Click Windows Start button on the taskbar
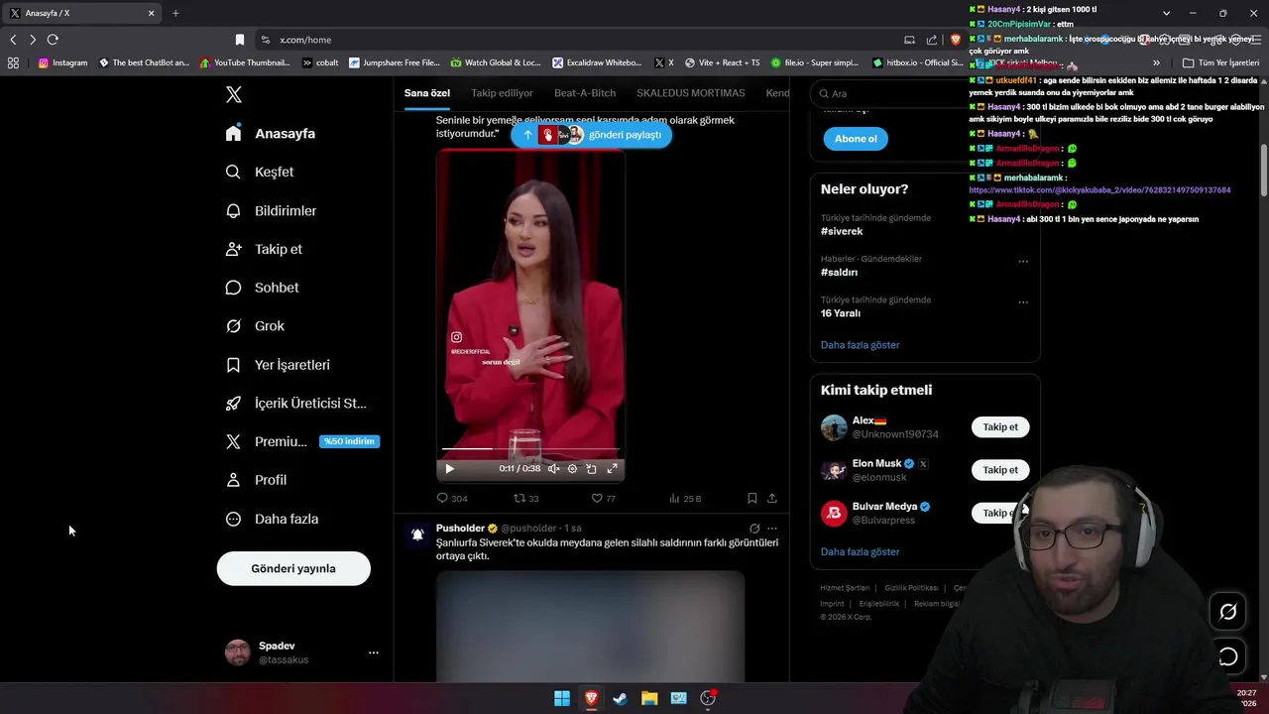 [x=562, y=698]
